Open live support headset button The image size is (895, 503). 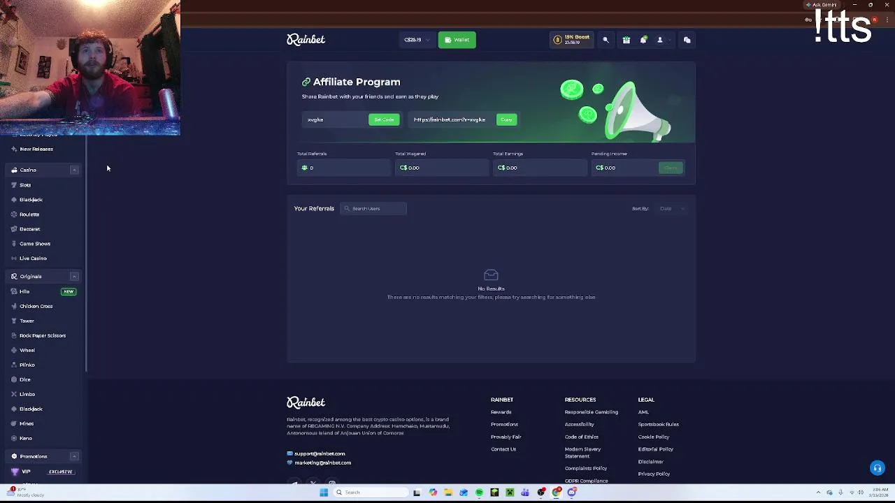click(878, 468)
